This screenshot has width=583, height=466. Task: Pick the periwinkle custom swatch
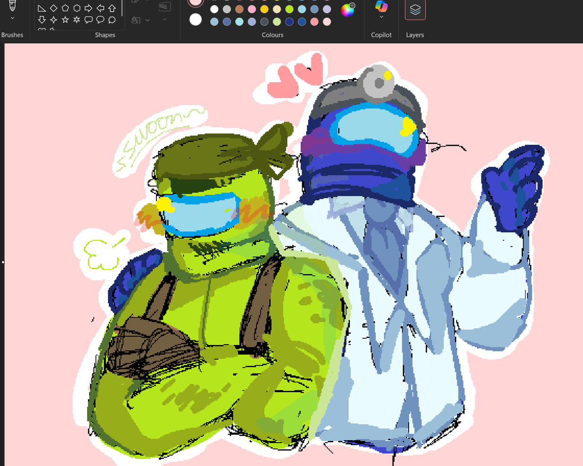252,22
